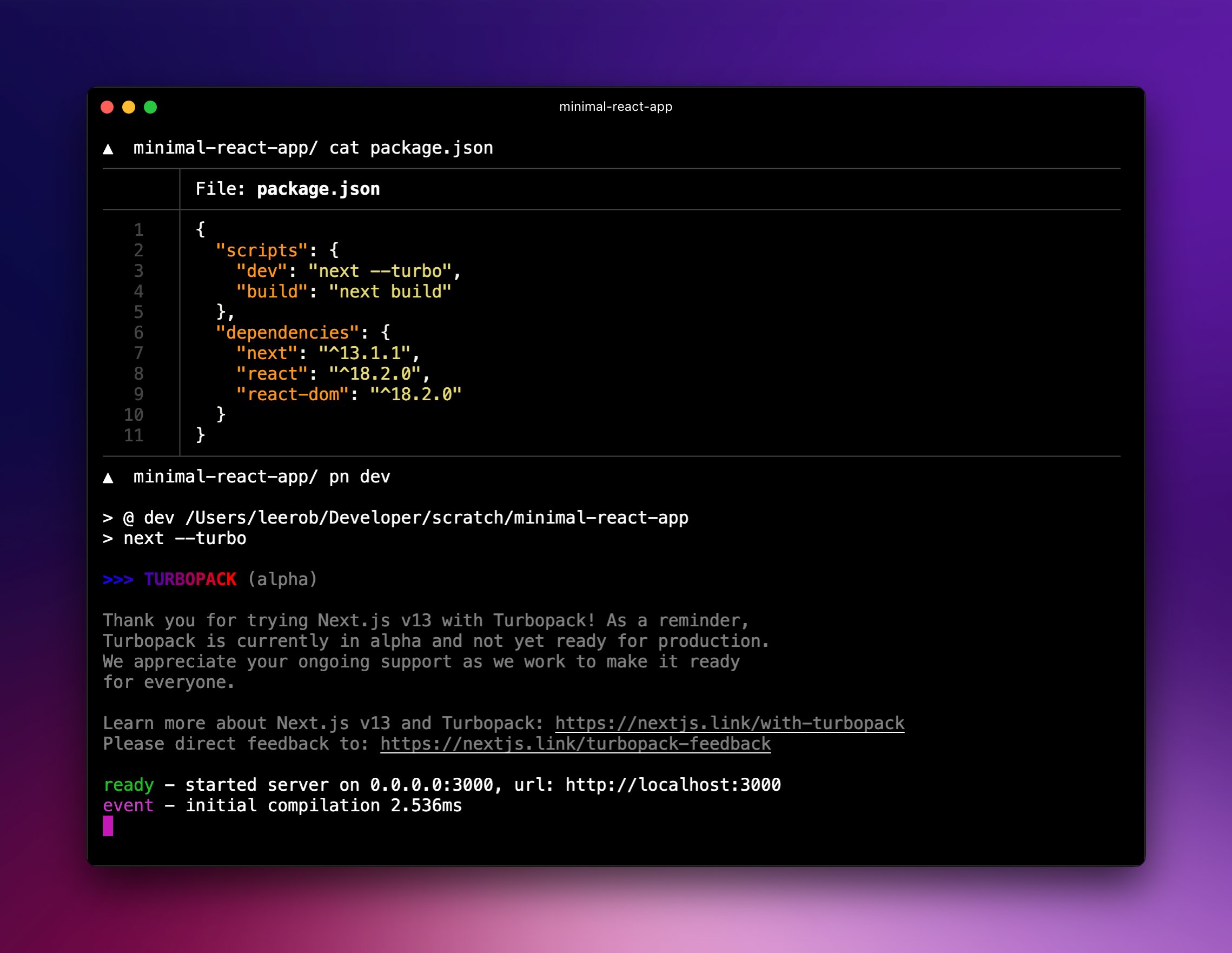This screenshot has width=1232, height=953.
Task: Click the green fullscreen window button
Action: [x=150, y=107]
